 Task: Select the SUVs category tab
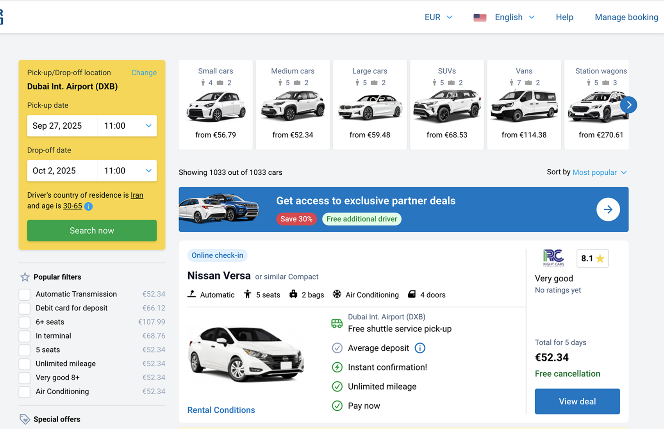click(447, 104)
